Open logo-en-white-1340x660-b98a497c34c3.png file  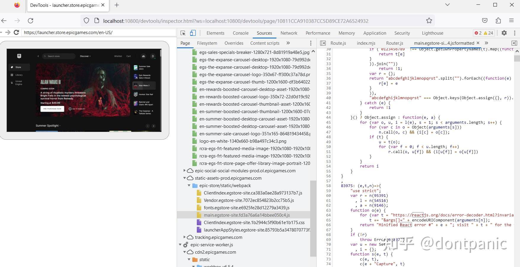243,141
